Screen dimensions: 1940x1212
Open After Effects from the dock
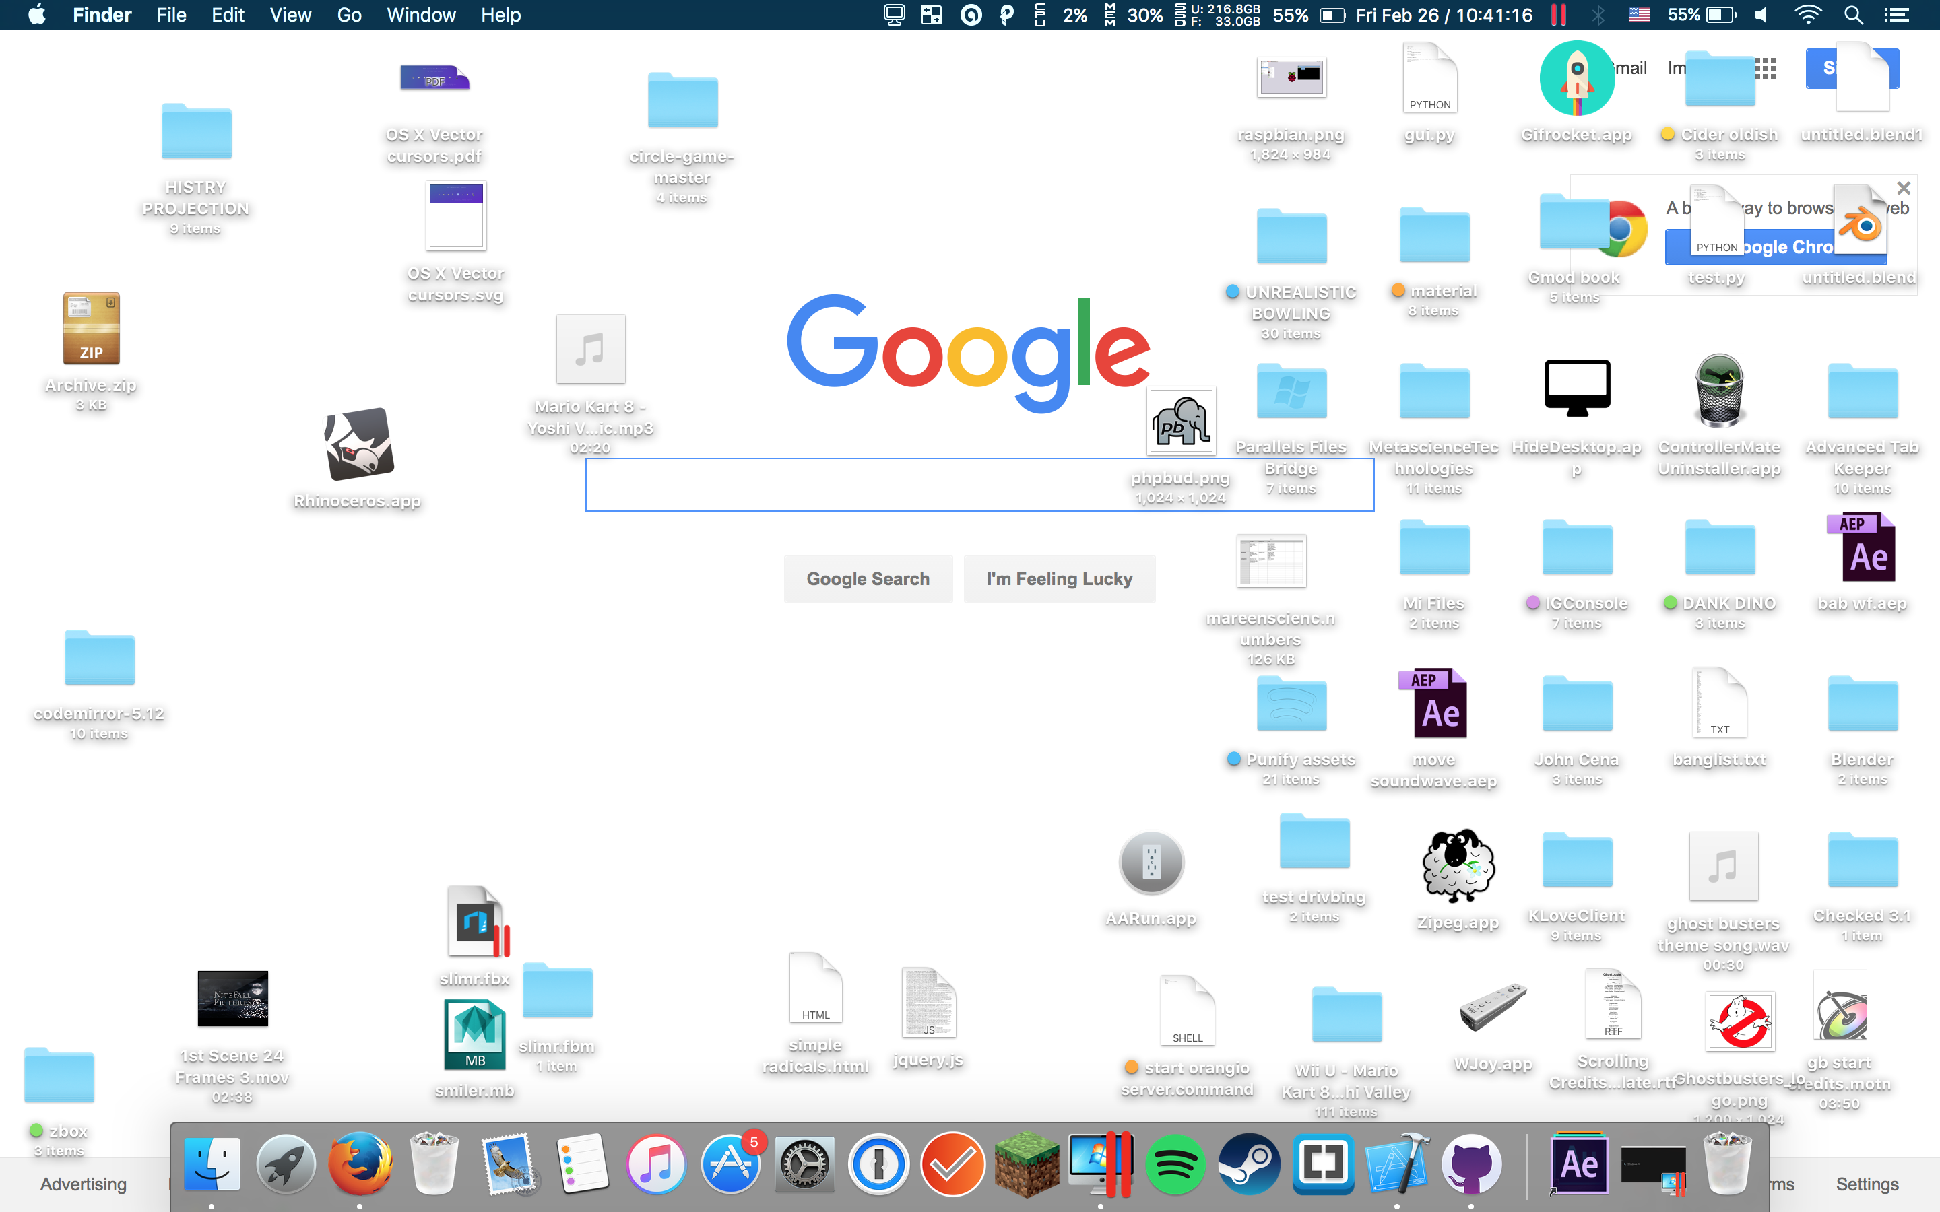point(1578,1164)
